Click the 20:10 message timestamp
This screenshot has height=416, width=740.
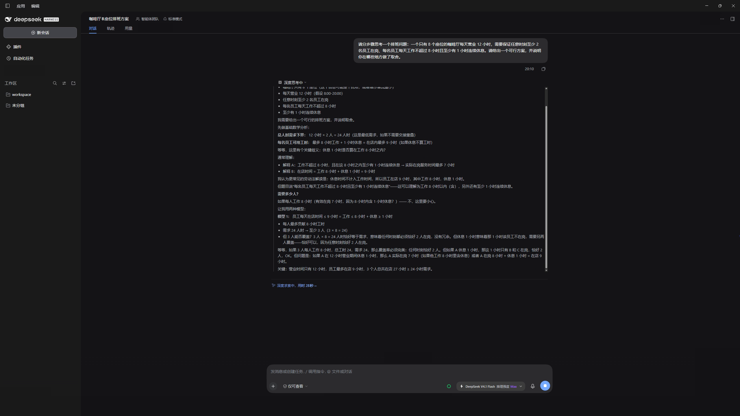529,69
